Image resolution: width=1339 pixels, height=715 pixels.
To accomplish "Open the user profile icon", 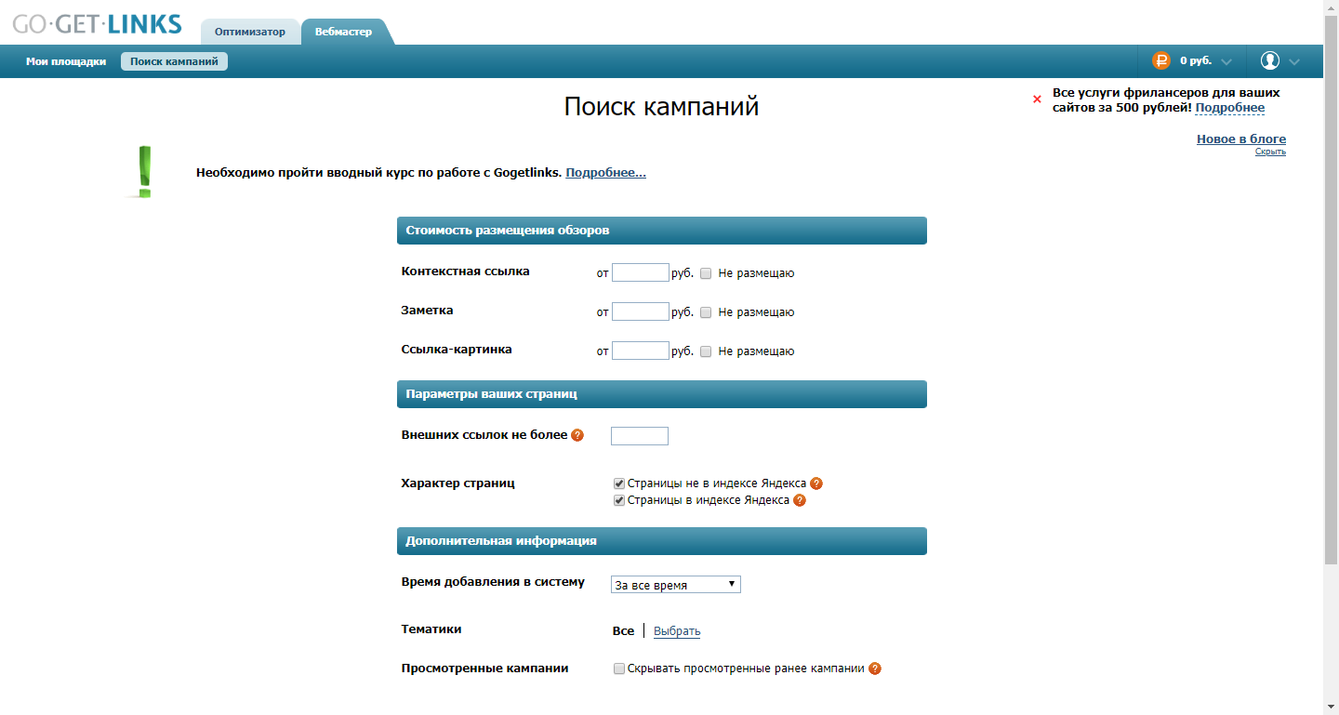I will (x=1269, y=60).
